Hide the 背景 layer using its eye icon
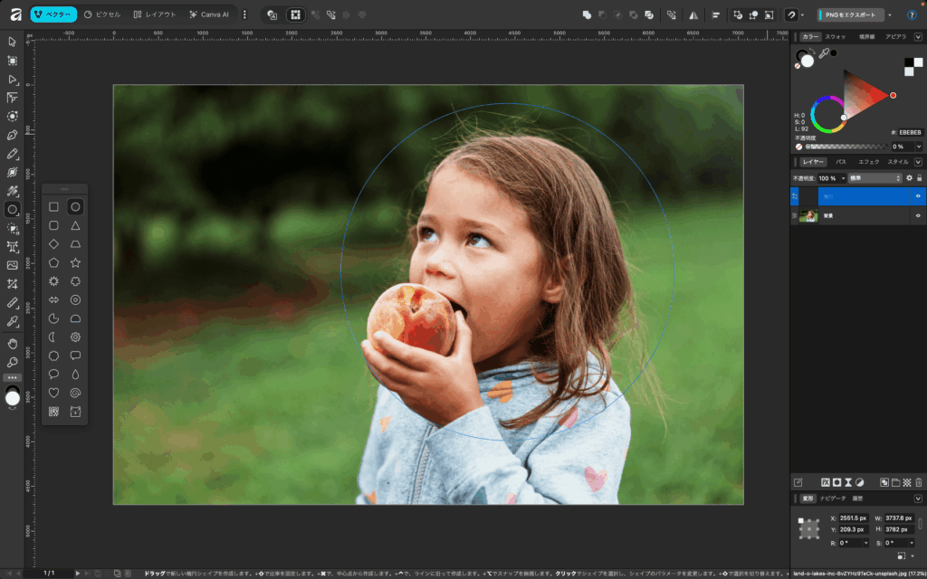Screen dimensions: 927x579 tap(918, 216)
